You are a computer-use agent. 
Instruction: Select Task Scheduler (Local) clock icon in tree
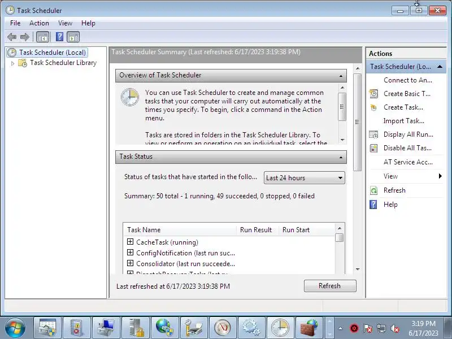coord(12,53)
